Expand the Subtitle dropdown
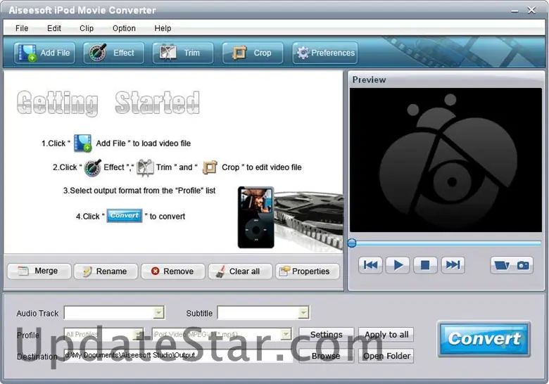549x384 pixels. click(303, 313)
